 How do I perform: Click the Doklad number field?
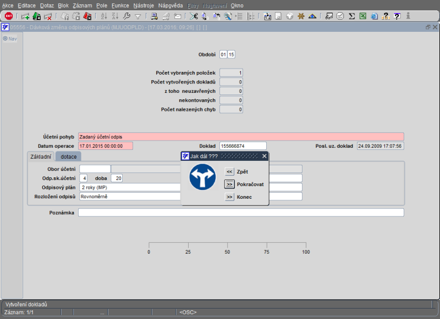(x=243, y=146)
